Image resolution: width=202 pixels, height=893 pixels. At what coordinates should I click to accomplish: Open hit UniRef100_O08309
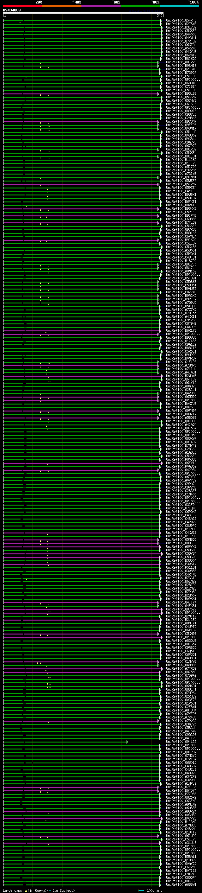click(x=181, y=135)
